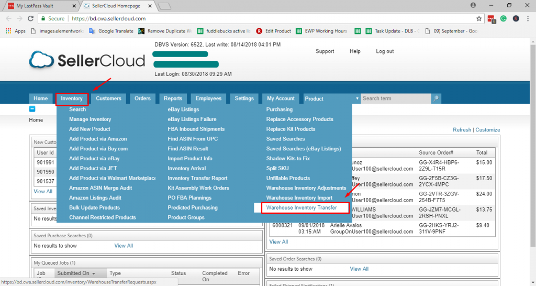Open the Product search type dropdown
The image size is (536, 286).
tap(331, 98)
